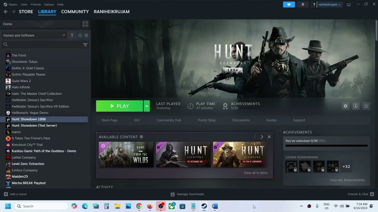Click the main page vertical scrollbar

click(x=377, y=30)
